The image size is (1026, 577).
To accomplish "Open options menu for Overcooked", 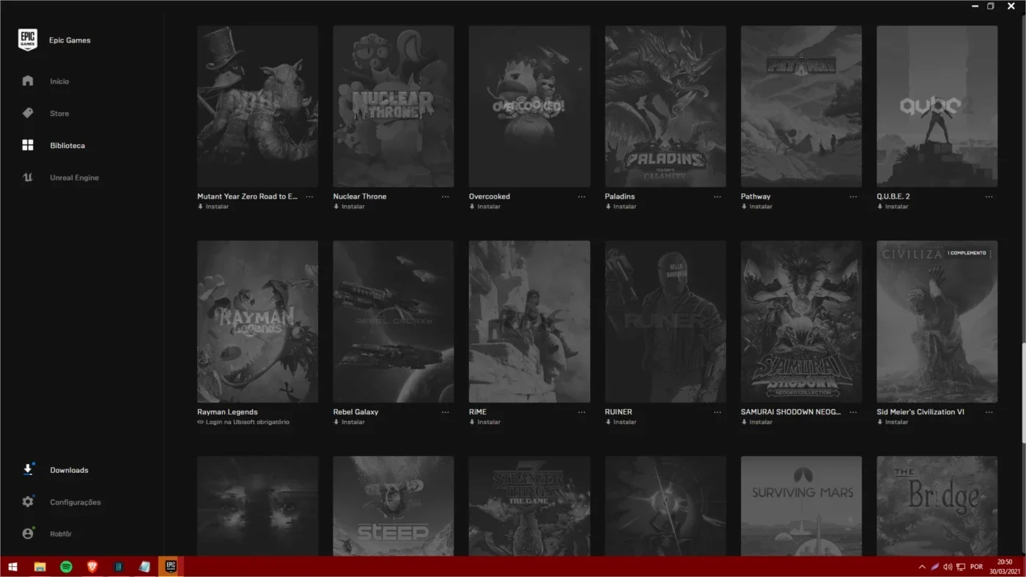I will (x=582, y=196).
